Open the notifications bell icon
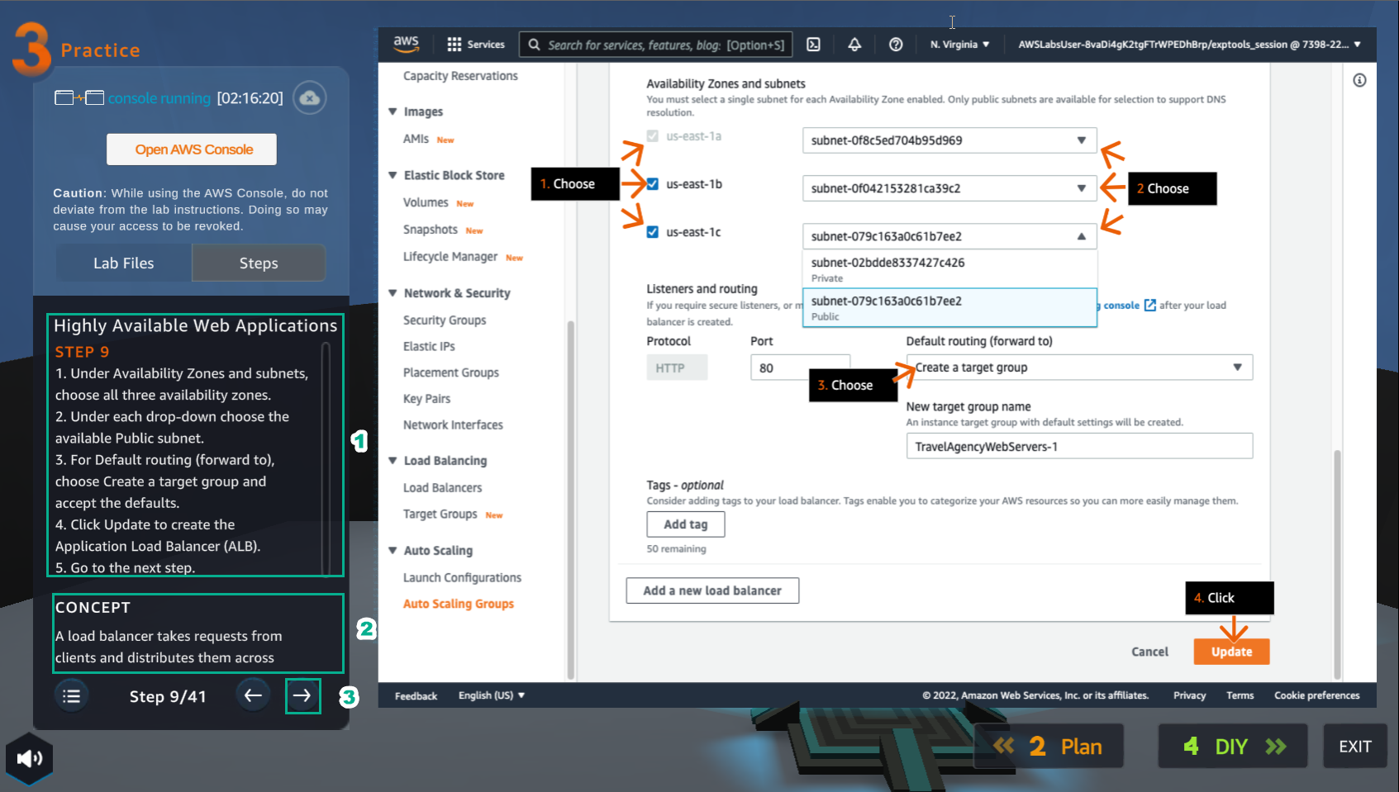 pos(854,45)
